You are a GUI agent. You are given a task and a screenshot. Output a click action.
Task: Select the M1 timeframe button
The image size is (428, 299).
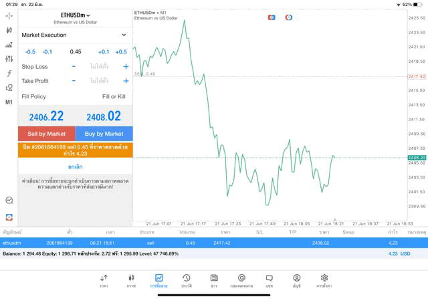pos(9,102)
